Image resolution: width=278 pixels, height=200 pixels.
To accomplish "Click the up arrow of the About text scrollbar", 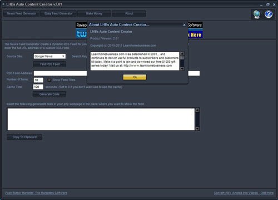I will point(182,54).
